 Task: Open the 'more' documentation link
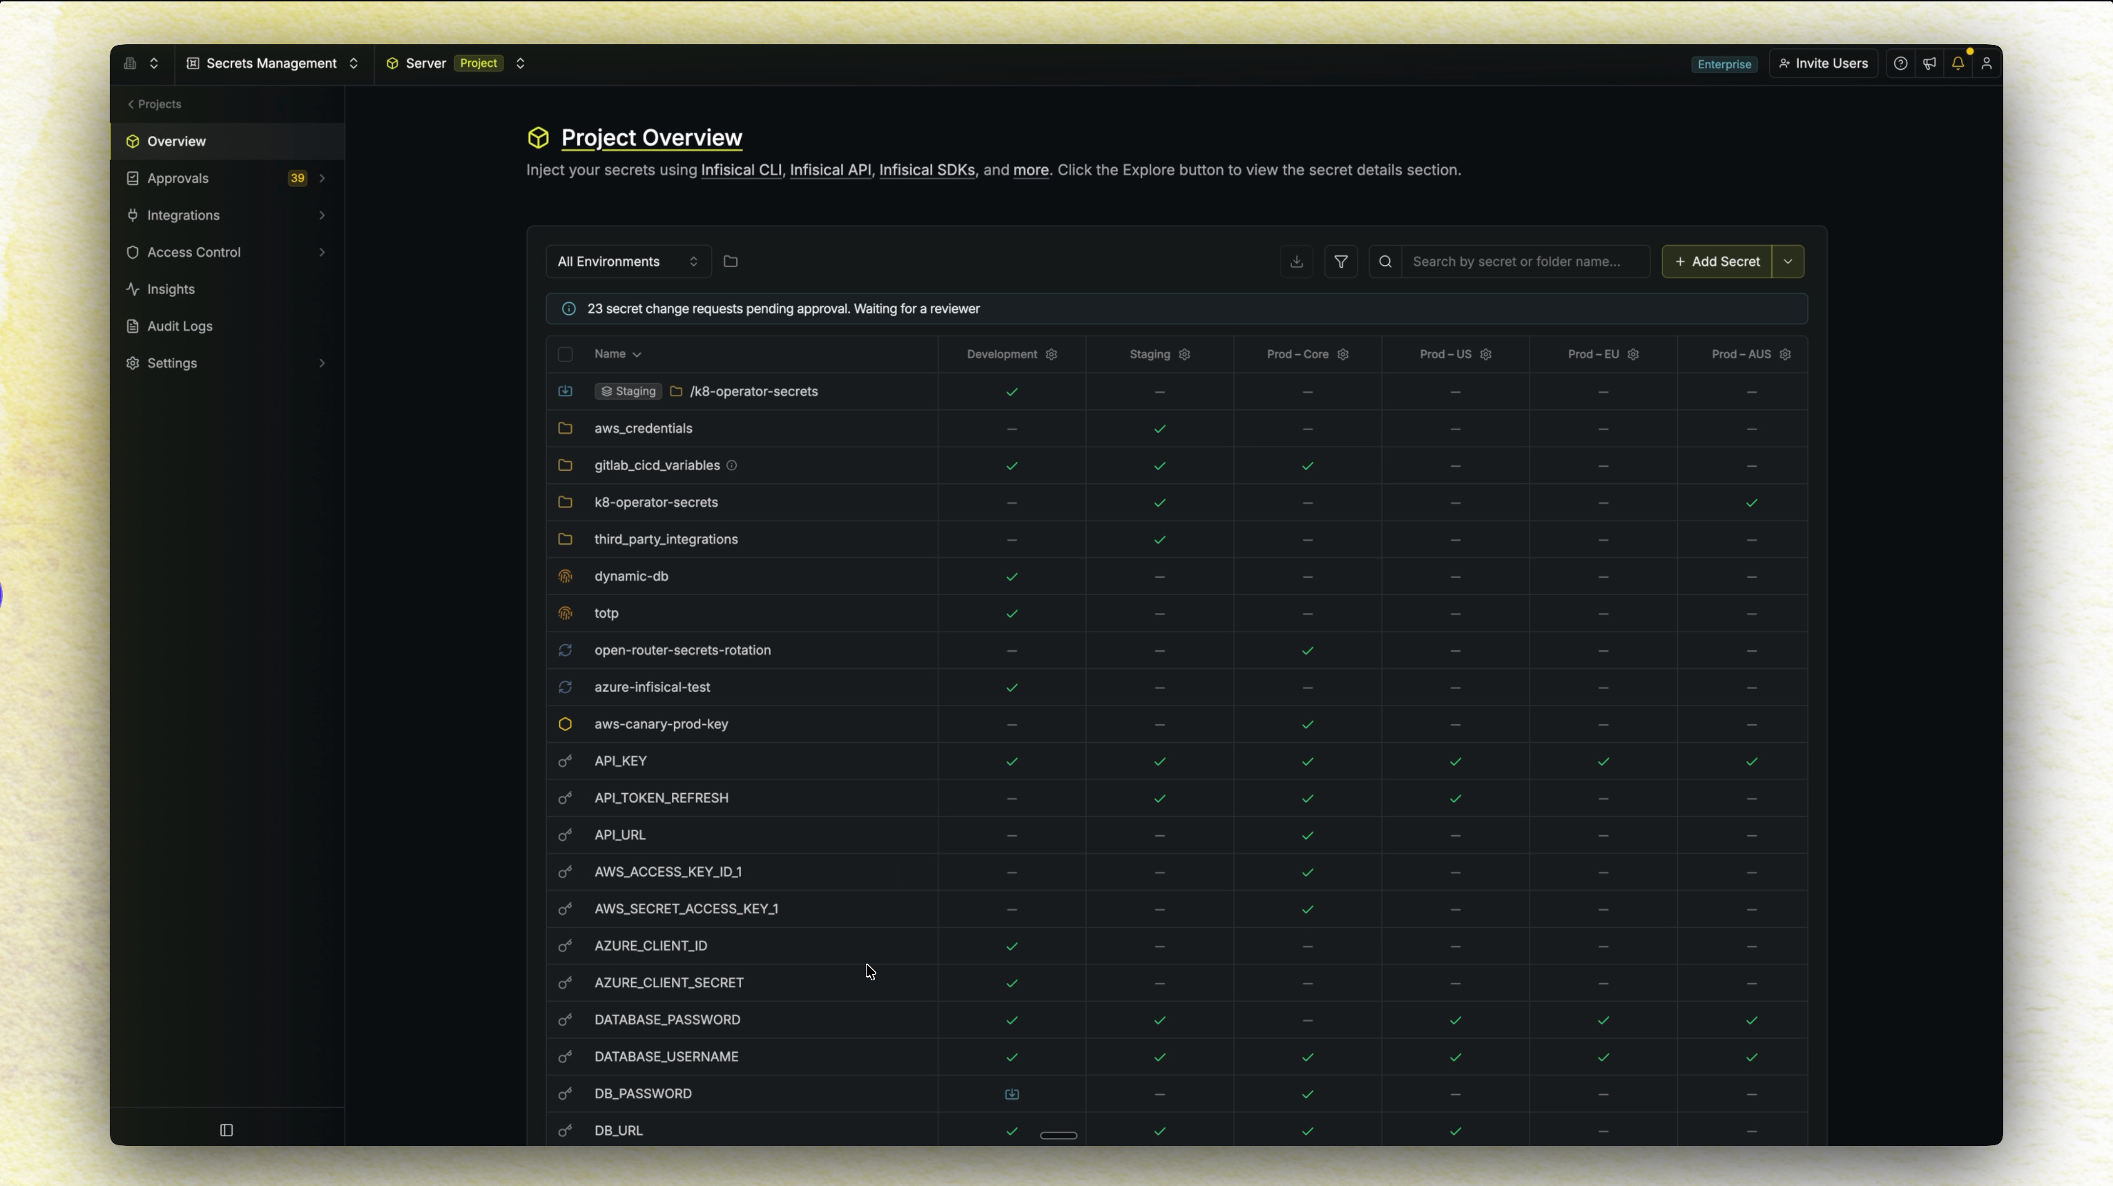[1031, 170]
